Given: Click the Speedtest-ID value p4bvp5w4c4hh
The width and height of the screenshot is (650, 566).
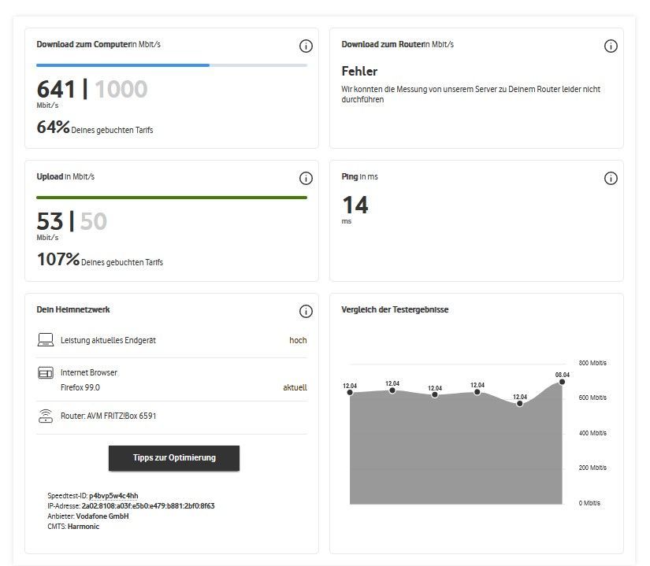Looking at the screenshot, I should tap(113, 496).
